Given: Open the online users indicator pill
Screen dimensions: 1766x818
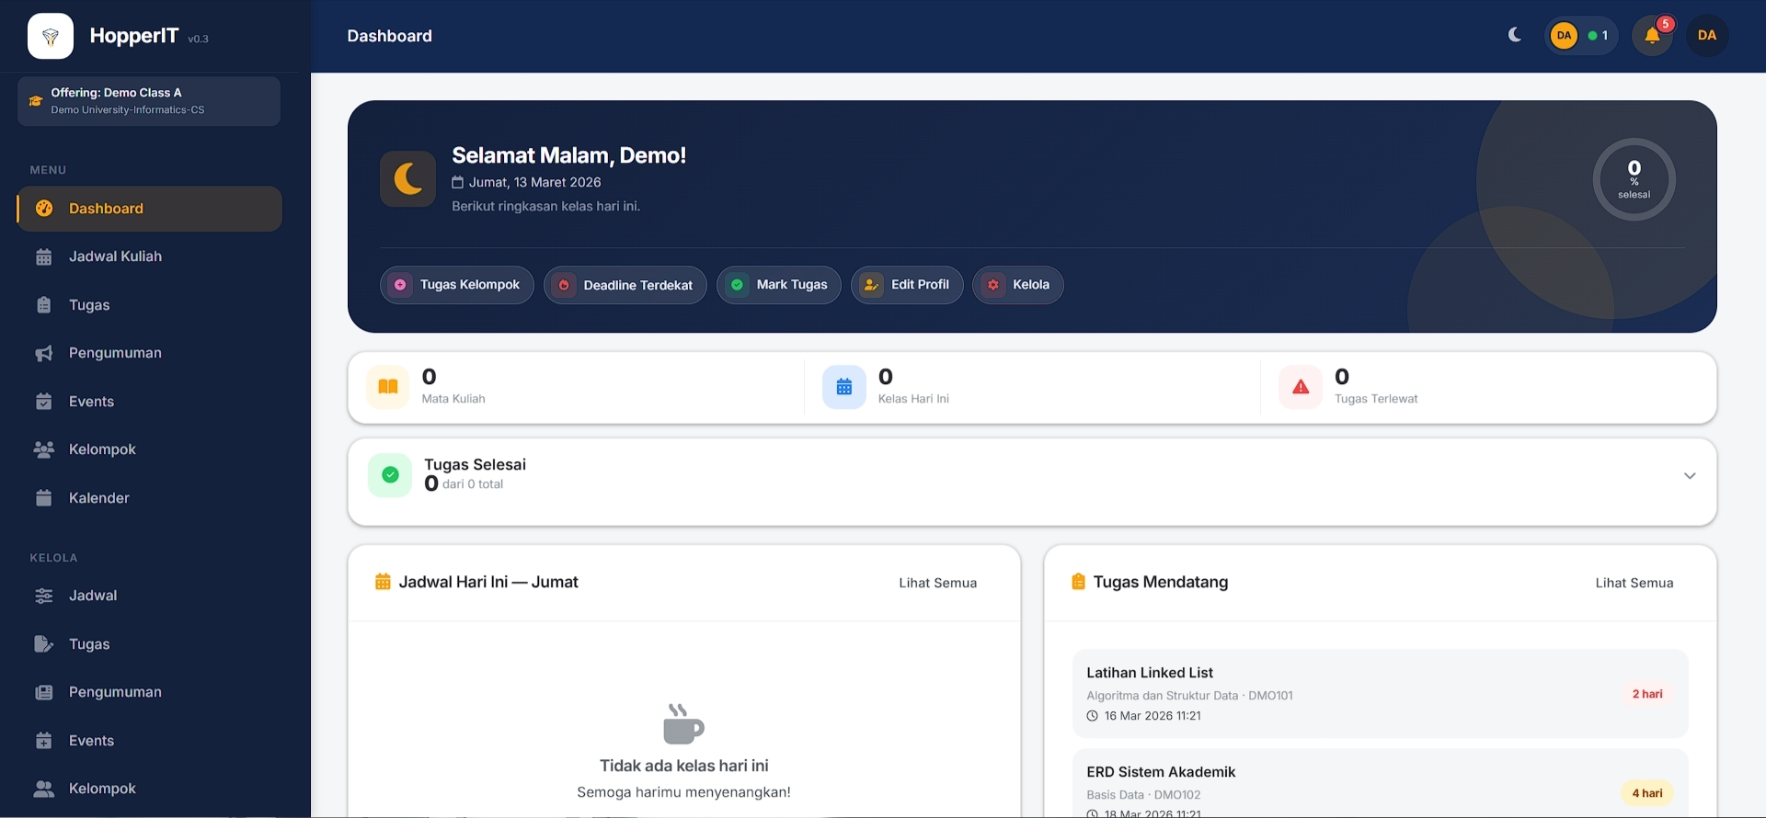Looking at the screenshot, I should (1580, 36).
